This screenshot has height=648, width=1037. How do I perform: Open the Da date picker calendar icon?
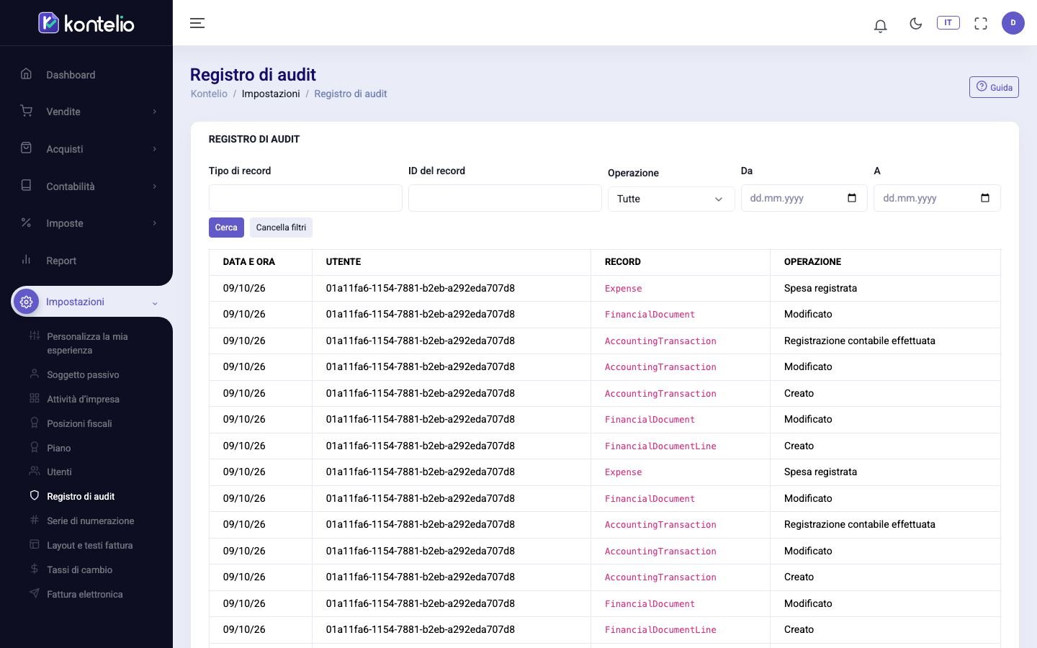(852, 198)
